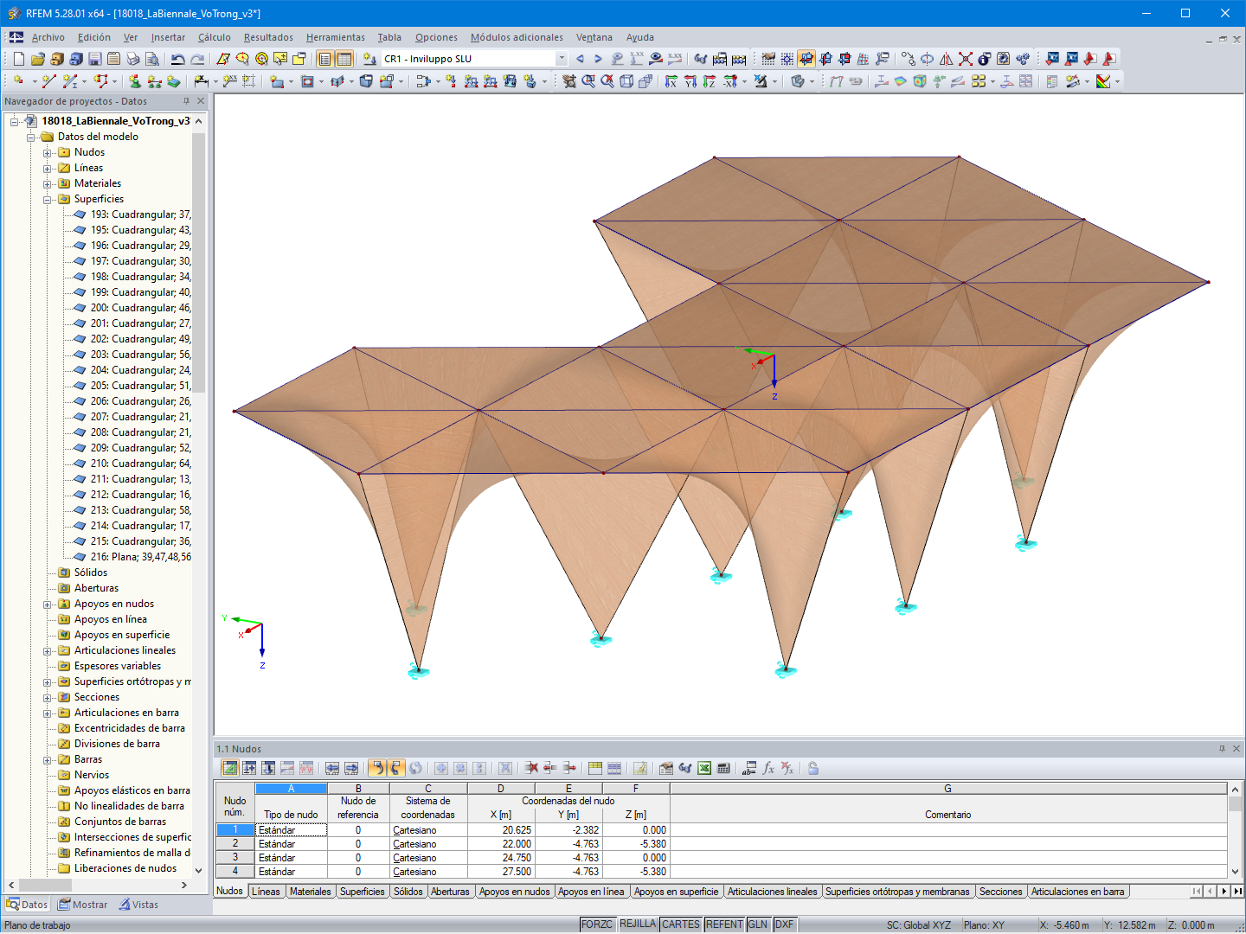
Task: Expand the Nudos tree branch
Action: (49, 152)
